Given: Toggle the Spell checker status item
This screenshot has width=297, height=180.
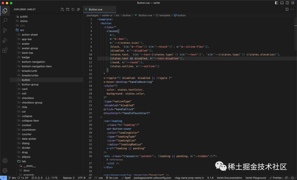Looking at the screenshot, I should coord(126,178).
